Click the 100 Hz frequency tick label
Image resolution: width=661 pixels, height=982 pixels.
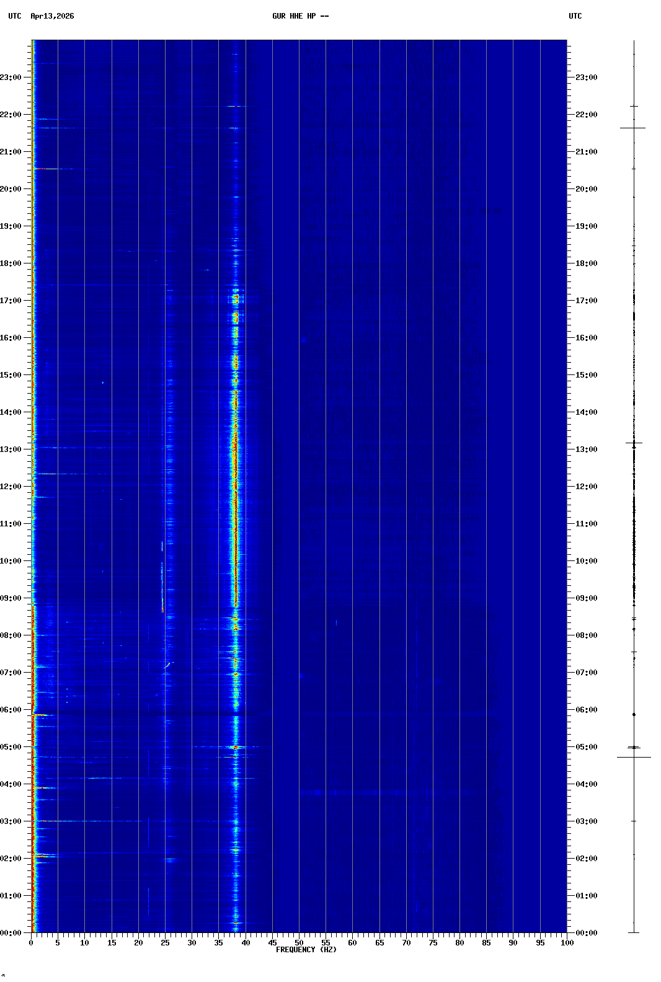567,943
